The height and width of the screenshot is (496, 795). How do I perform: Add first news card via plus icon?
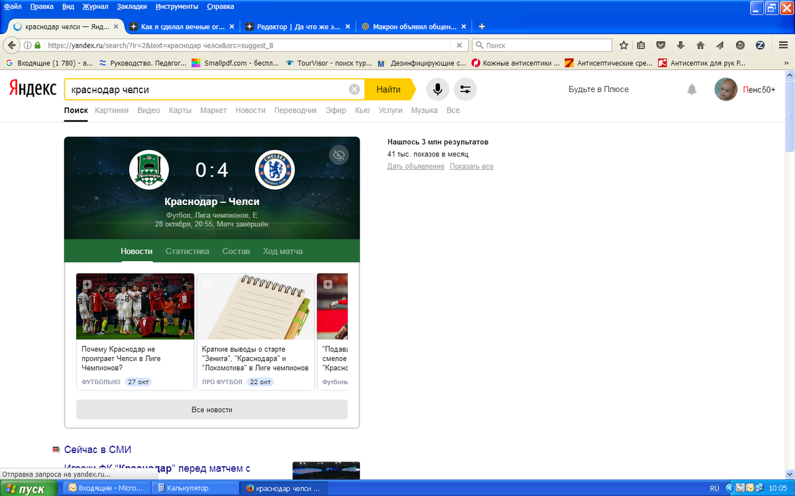click(x=87, y=284)
